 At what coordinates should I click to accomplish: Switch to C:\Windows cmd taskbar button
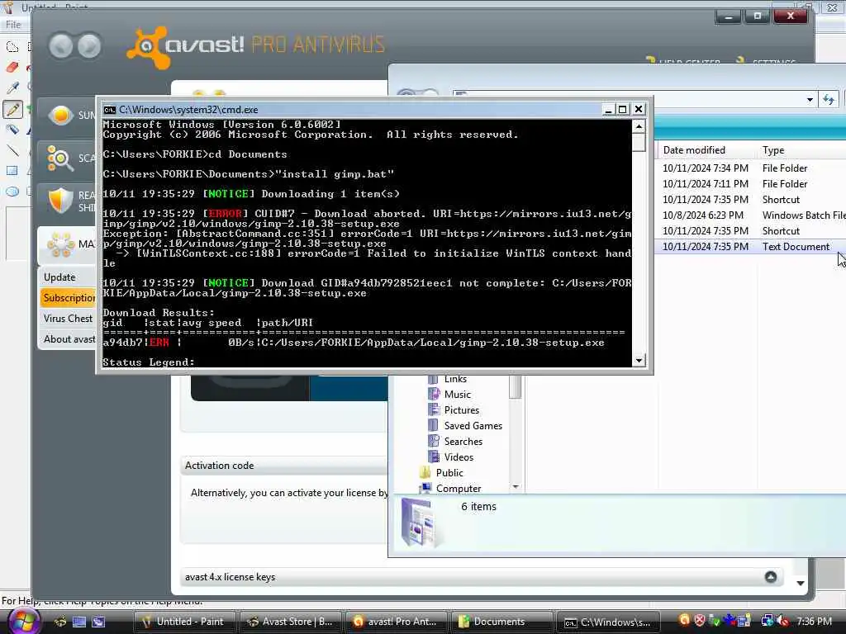click(608, 622)
